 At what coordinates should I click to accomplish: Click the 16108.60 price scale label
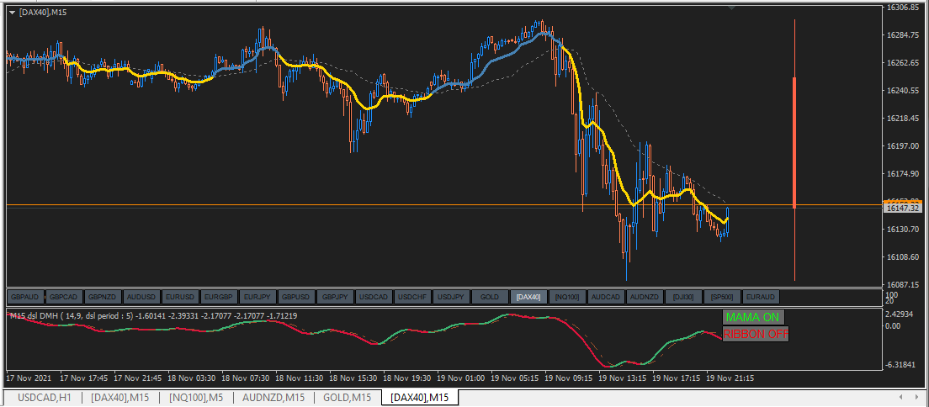(902, 256)
